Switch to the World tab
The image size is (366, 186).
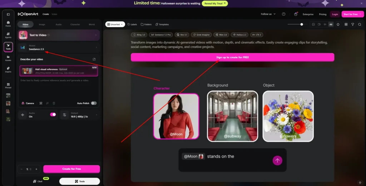point(92,24)
